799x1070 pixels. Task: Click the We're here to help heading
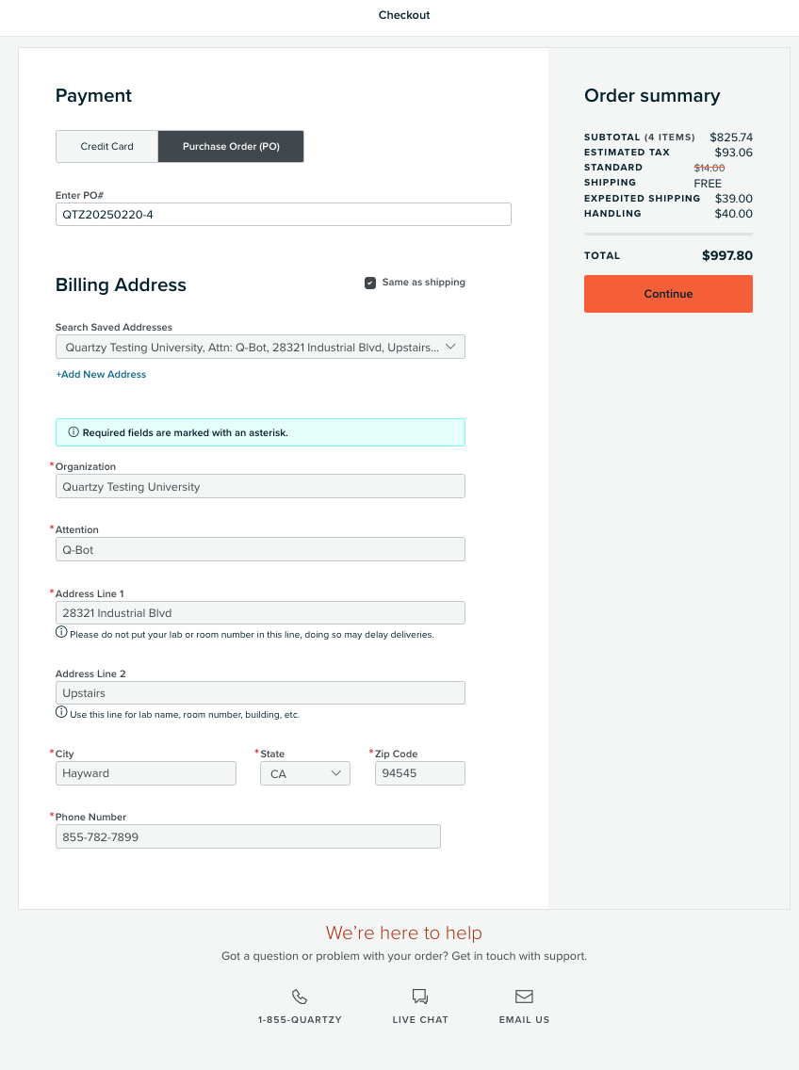click(x=404, y=932)
